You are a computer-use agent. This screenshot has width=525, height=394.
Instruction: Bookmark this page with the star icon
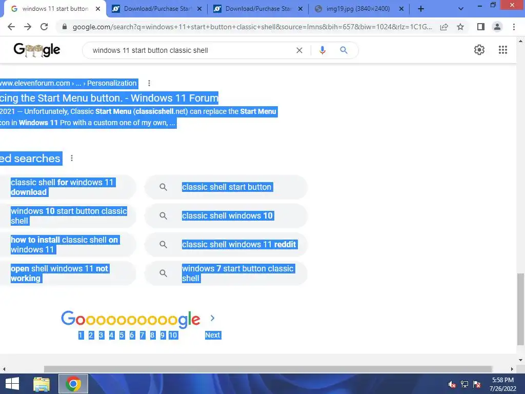pyautogui.click(x=460, y=27)
